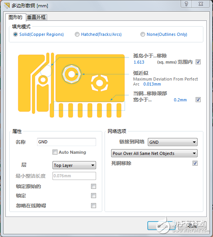Click the circled via in copper preview
Screen dimensions: 213x237
(71, 74)
